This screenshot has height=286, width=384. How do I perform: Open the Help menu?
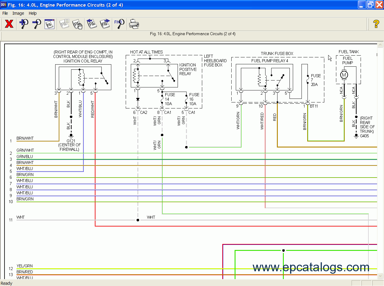point(33,13)
